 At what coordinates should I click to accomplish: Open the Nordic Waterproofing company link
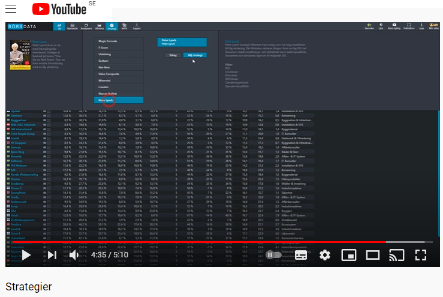click(x=25, y=175)
